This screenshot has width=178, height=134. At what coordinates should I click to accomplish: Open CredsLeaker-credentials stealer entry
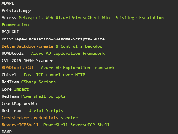click(40, 118)
